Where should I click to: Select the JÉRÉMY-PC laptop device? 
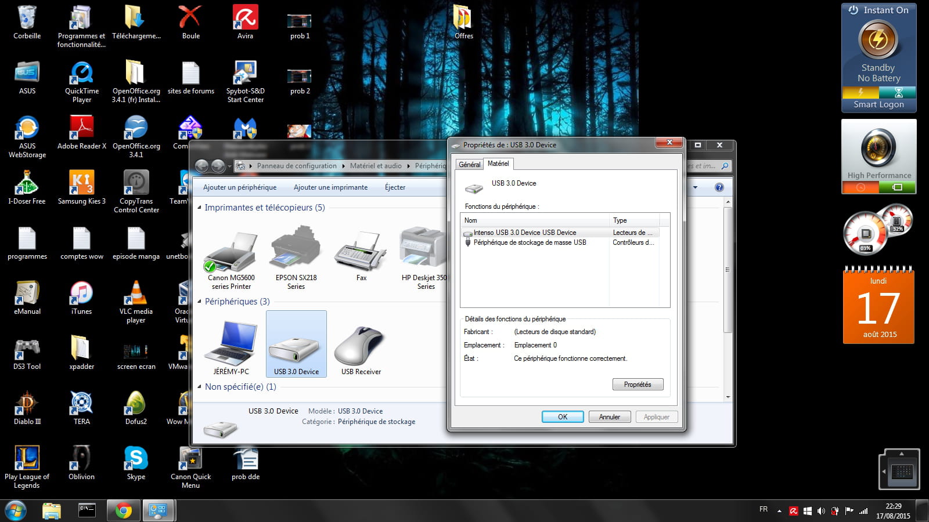coord(231,343)
